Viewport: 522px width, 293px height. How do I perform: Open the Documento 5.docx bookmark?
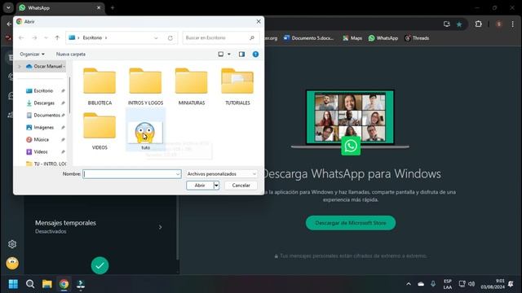308,38
